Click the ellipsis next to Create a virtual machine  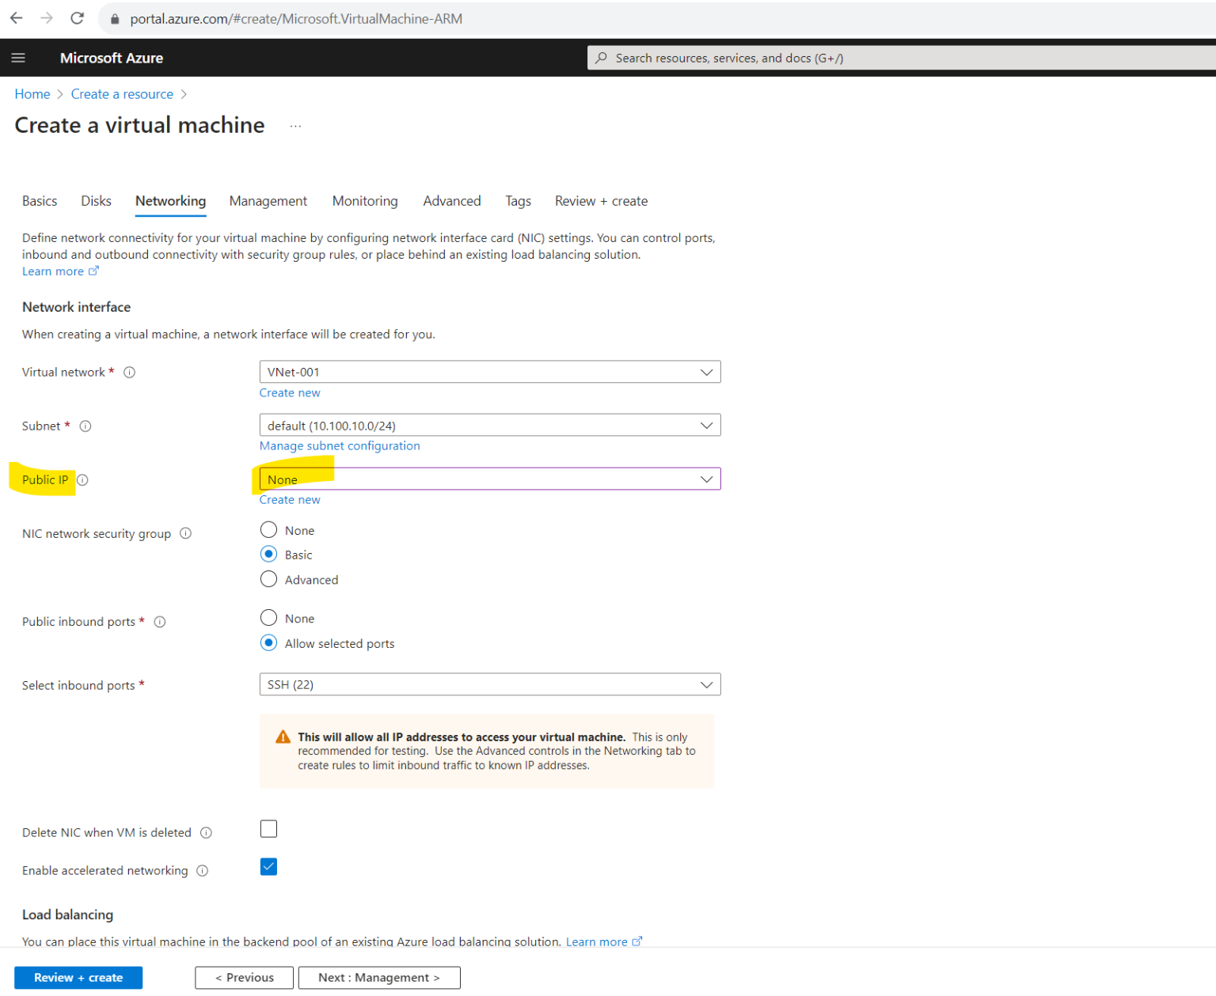[x=294, y=125]
